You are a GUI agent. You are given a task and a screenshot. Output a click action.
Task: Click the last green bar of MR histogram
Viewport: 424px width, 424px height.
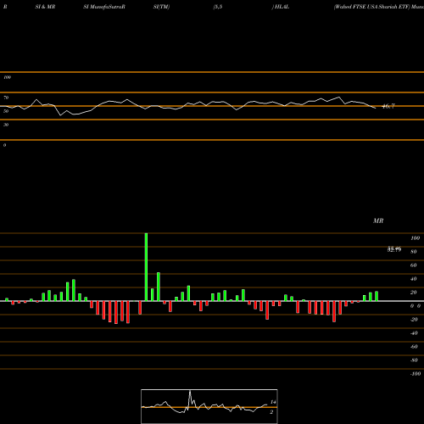point(377,296)
